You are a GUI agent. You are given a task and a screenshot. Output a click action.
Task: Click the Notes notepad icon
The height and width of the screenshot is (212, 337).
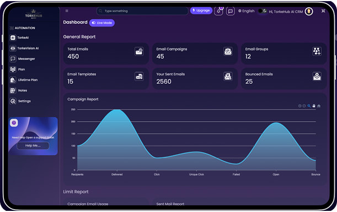click(13, 90)
